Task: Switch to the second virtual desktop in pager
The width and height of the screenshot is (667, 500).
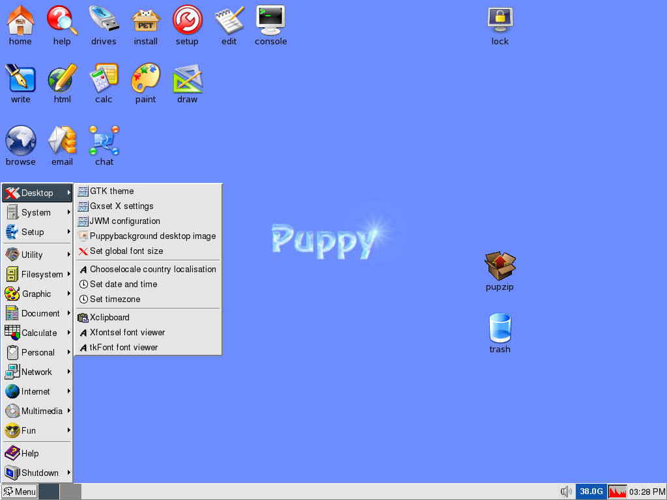Action: point(70,492)
